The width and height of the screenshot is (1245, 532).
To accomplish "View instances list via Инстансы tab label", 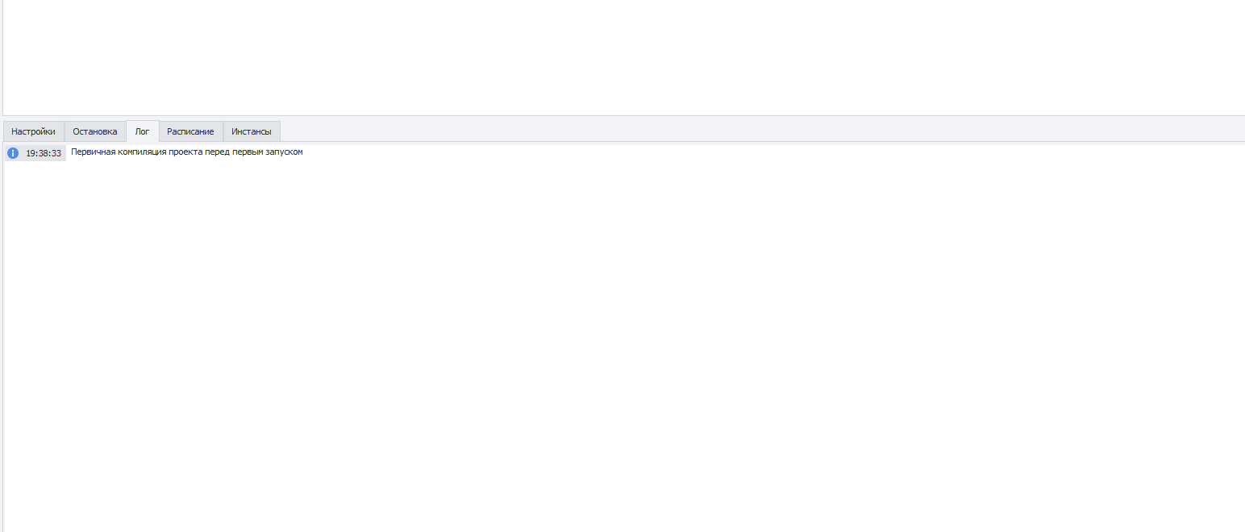I will [252, 131].
